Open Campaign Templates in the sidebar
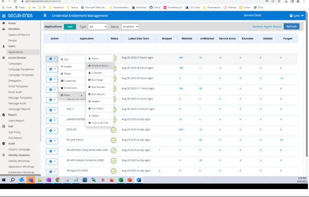The height and width of the screenshot is (197, 309). (21, 75)
